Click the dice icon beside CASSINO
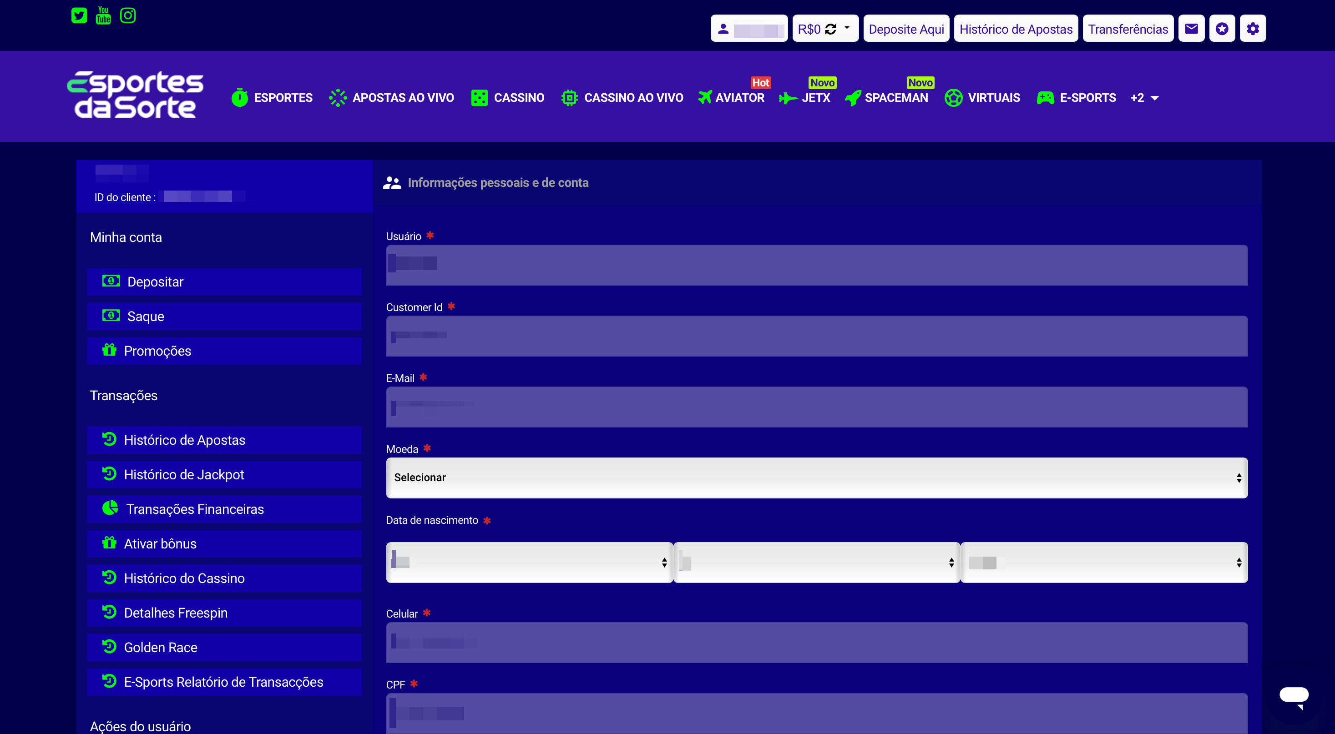 tap(480, 97)
